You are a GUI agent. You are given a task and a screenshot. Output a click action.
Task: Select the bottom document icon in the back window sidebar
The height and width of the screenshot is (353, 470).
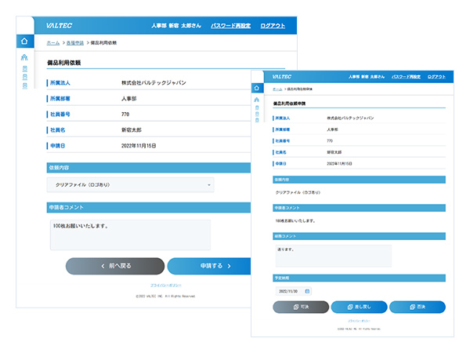pos(25,86)
